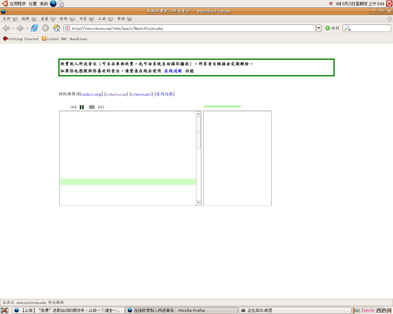Open the 应用程序 menu in top panel
Image resolution: width=393 pixels, height=314 pixels.
coord(18,4)
